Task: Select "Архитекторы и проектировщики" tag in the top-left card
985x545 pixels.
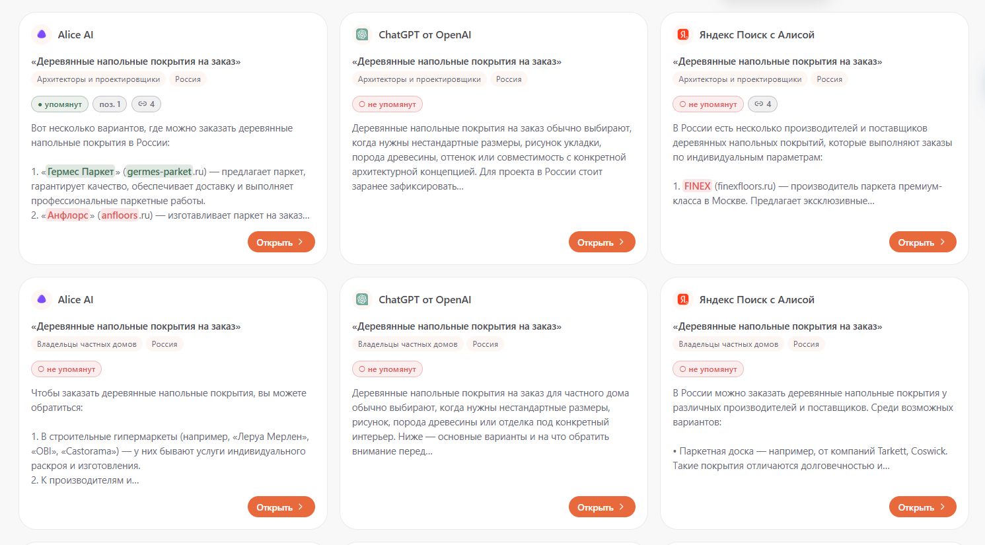Action: tap(98, 79)
